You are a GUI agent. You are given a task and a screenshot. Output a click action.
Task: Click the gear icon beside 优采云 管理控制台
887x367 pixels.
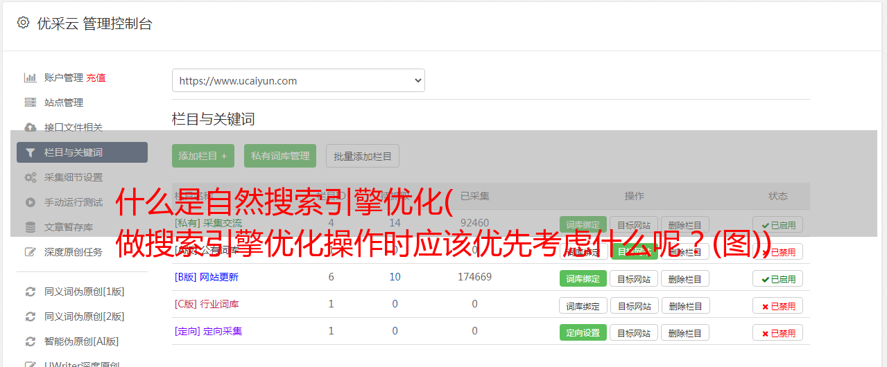pos(23,23)
